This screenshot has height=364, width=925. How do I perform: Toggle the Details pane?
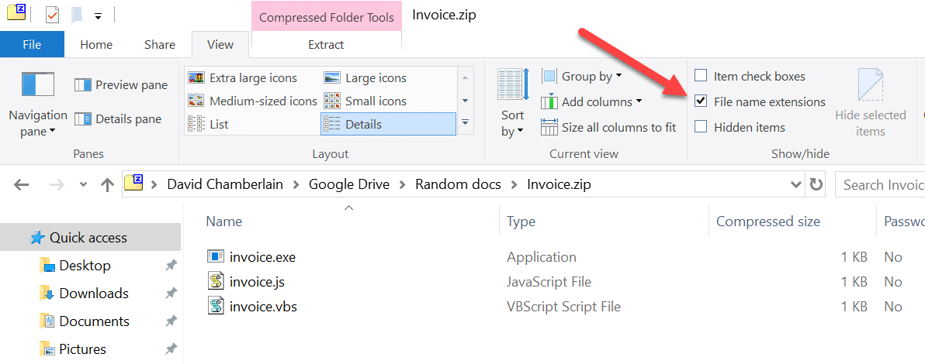(x=118, y=119)
